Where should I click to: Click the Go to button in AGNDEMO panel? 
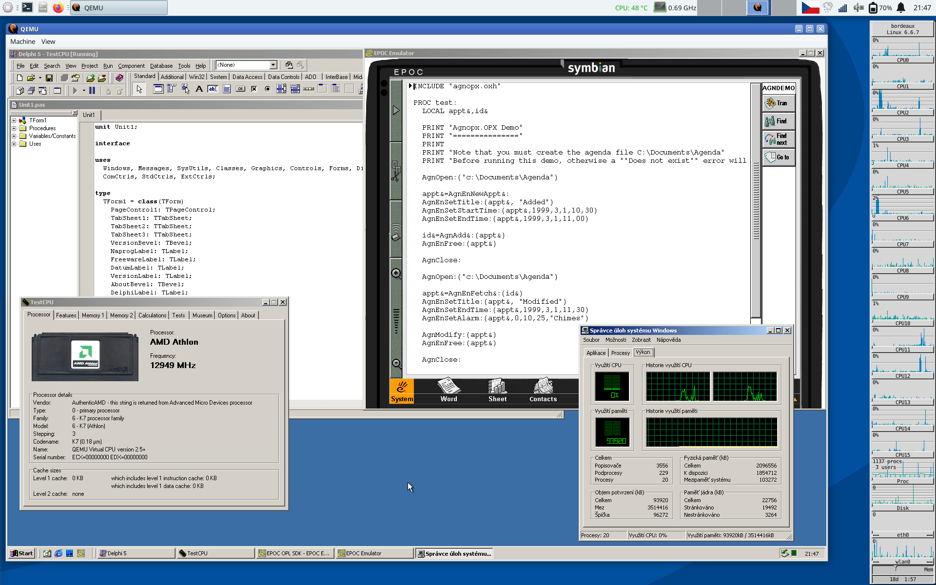[779, 157]
